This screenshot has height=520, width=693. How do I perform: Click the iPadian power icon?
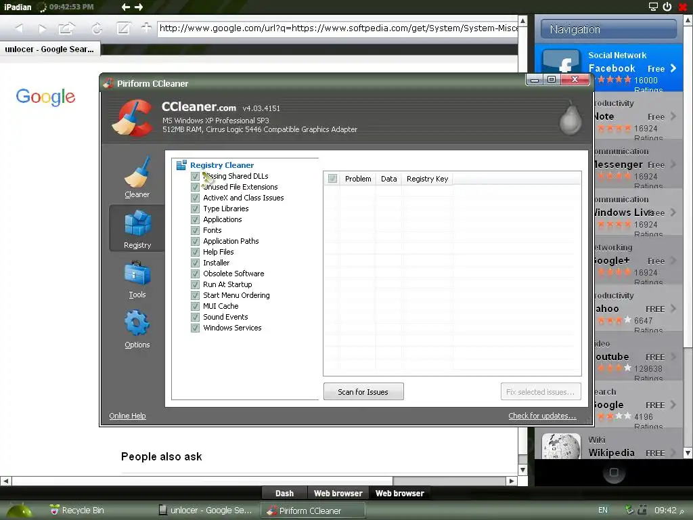tap(667, 6)
